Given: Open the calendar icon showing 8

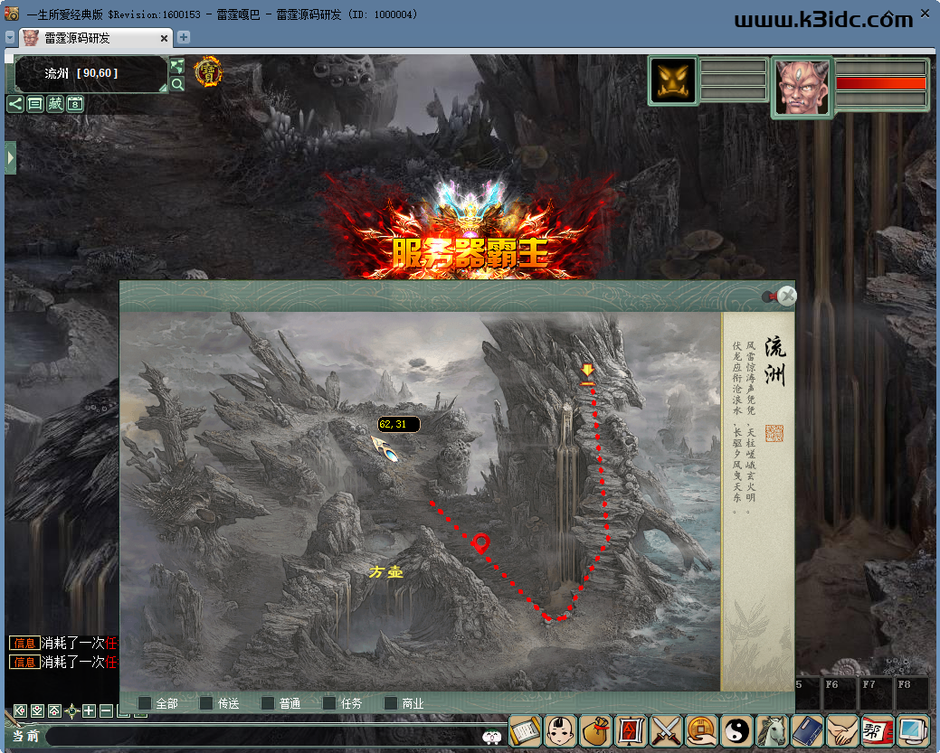Looking at the screenshot, I should (x=75, y=104).
